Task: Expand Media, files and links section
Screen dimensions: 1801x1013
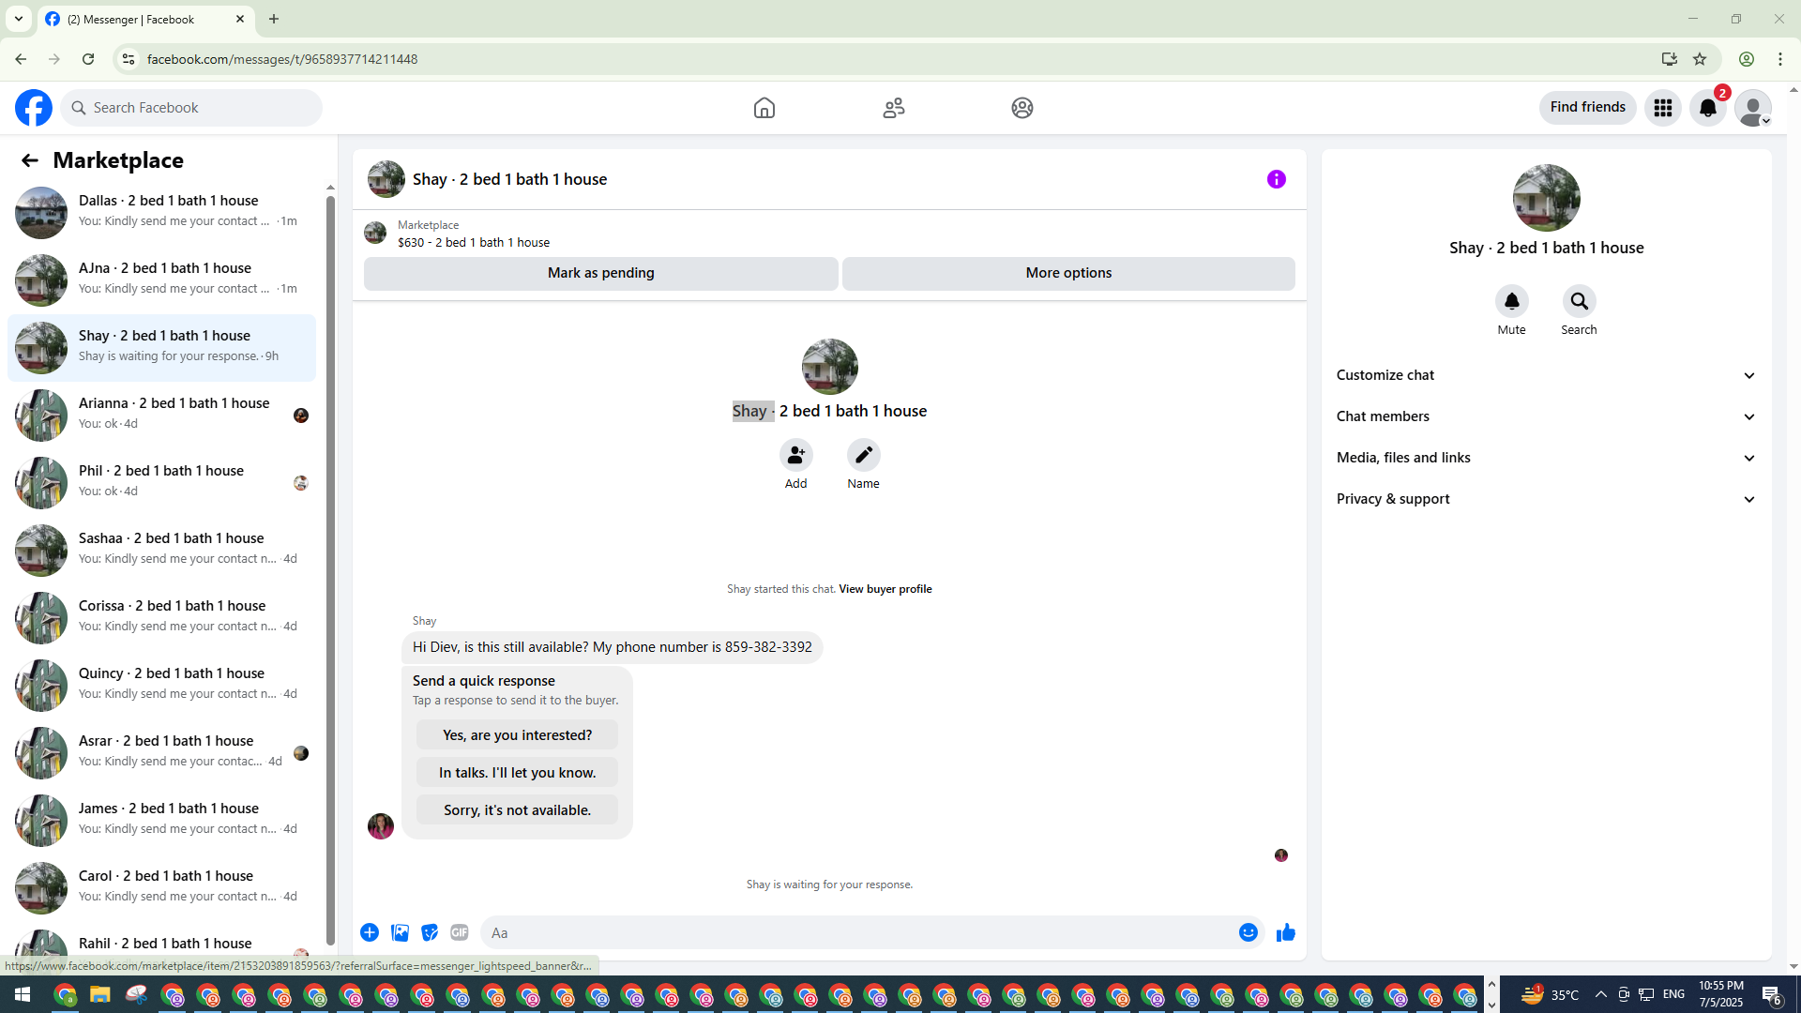Action: pos(1545,458)
